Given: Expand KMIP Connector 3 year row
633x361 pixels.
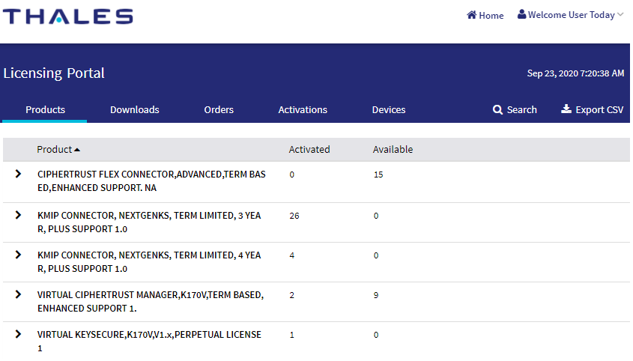Looking at the screenshot, I should point(18,215).
